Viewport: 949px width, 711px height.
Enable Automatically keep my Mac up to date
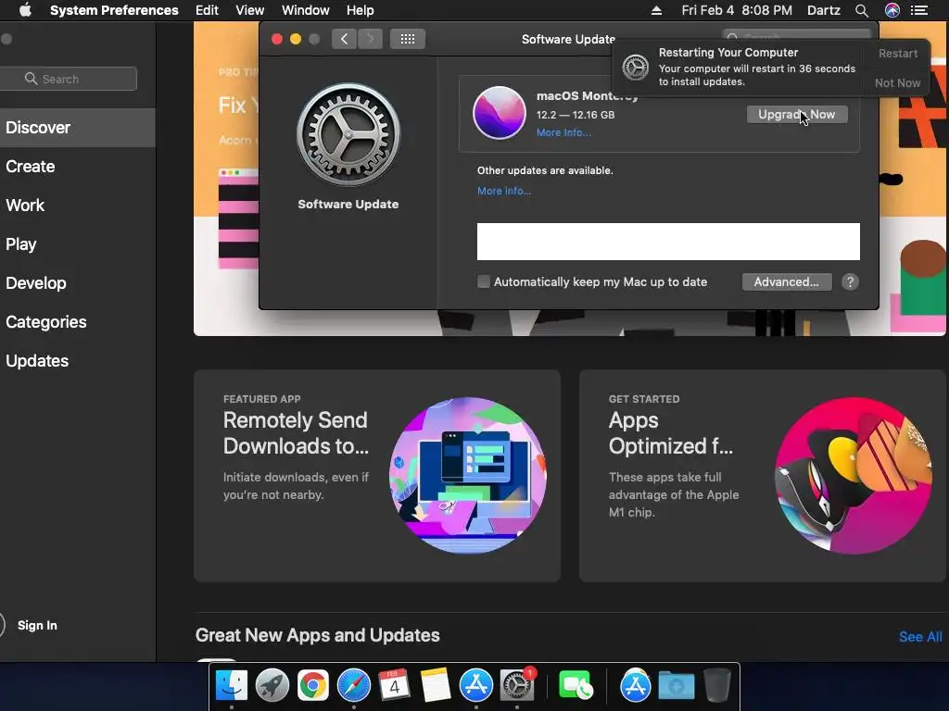point(483,281)
